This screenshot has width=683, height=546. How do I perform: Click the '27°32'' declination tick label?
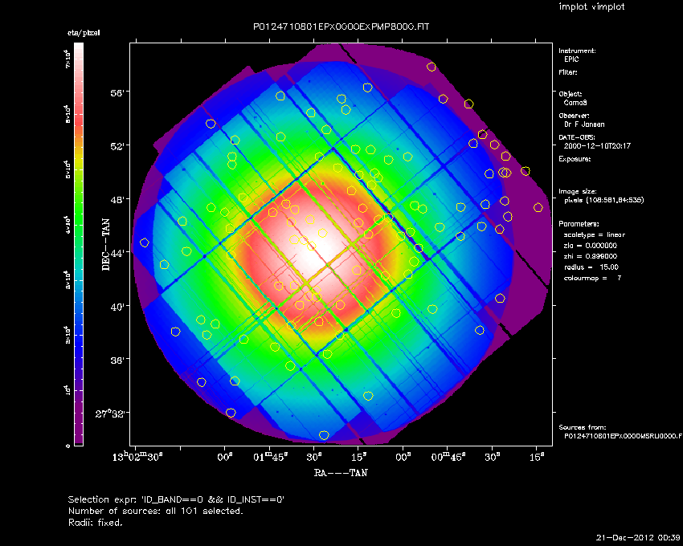110,414
